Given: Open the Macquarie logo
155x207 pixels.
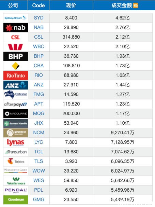Looking at the screenshot, I should (16, 114).
